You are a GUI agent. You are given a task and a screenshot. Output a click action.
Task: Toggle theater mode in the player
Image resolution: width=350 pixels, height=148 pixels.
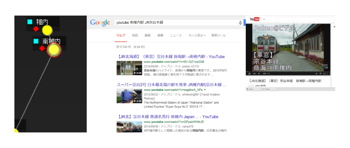pos(324,74)
